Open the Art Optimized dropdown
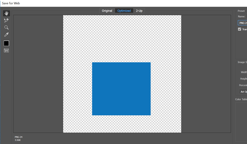The height and width of the screenshot is (144, 247). coord(243,92)
